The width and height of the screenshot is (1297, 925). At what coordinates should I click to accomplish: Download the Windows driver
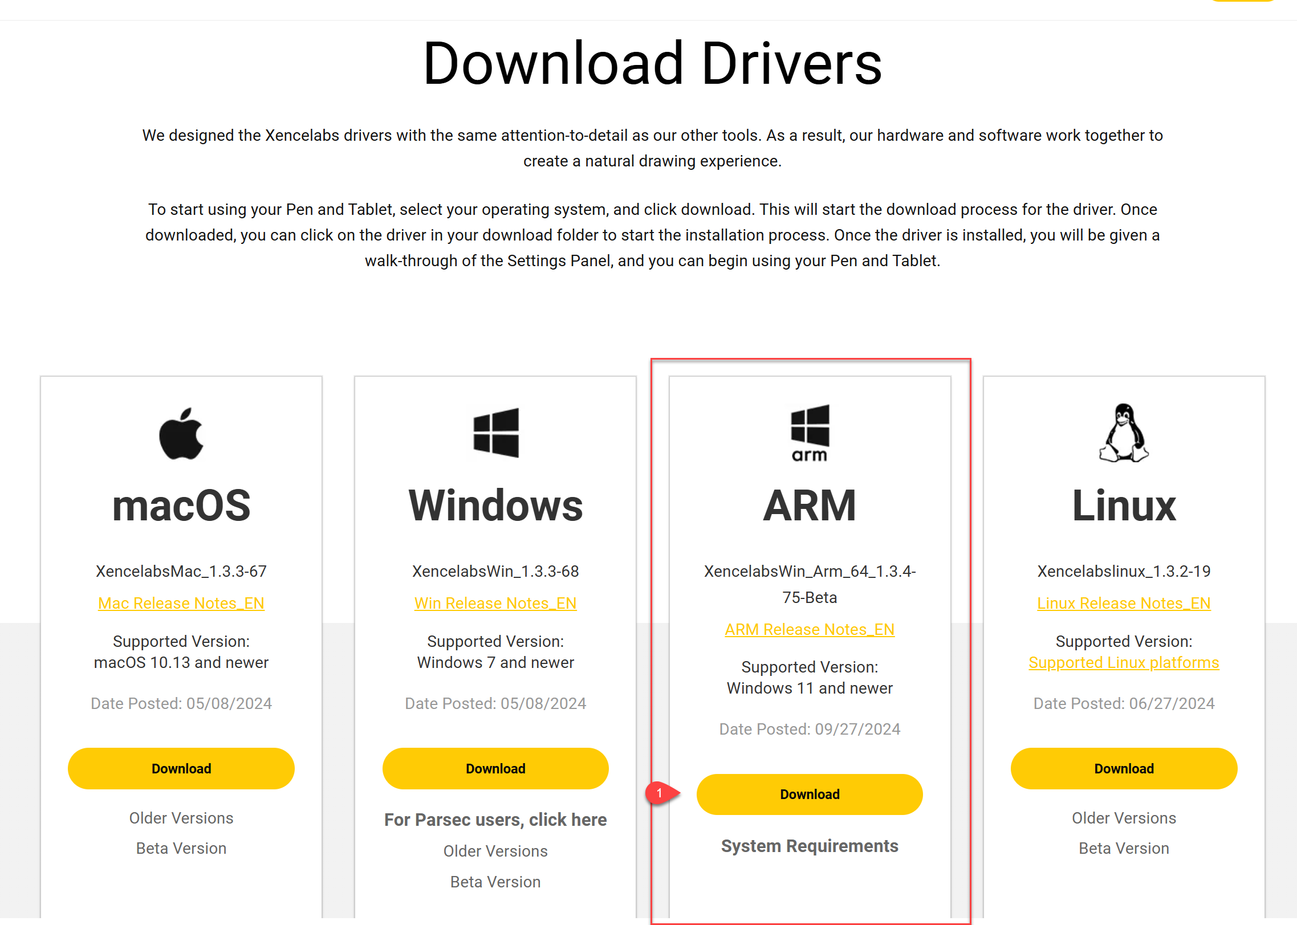point(495,768)
